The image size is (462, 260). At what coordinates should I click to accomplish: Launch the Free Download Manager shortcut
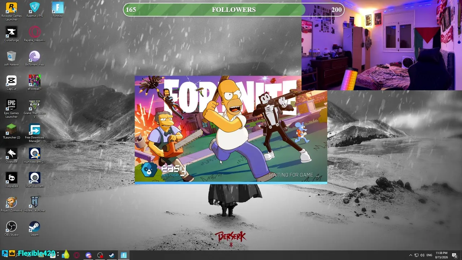tap(35, 133)
